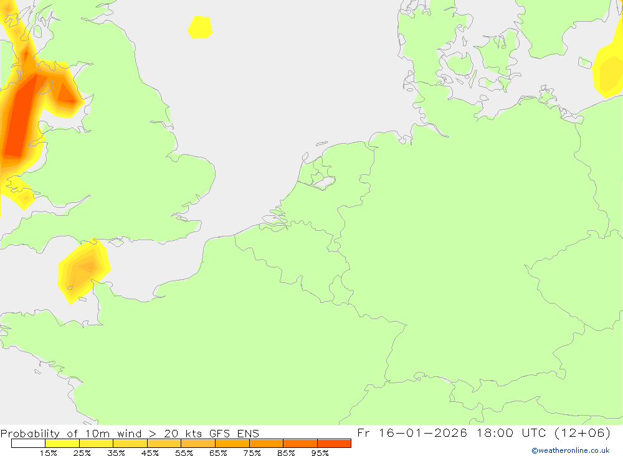Click the '75%' legend label
This screenshot has height=456, width=623.
252,453
